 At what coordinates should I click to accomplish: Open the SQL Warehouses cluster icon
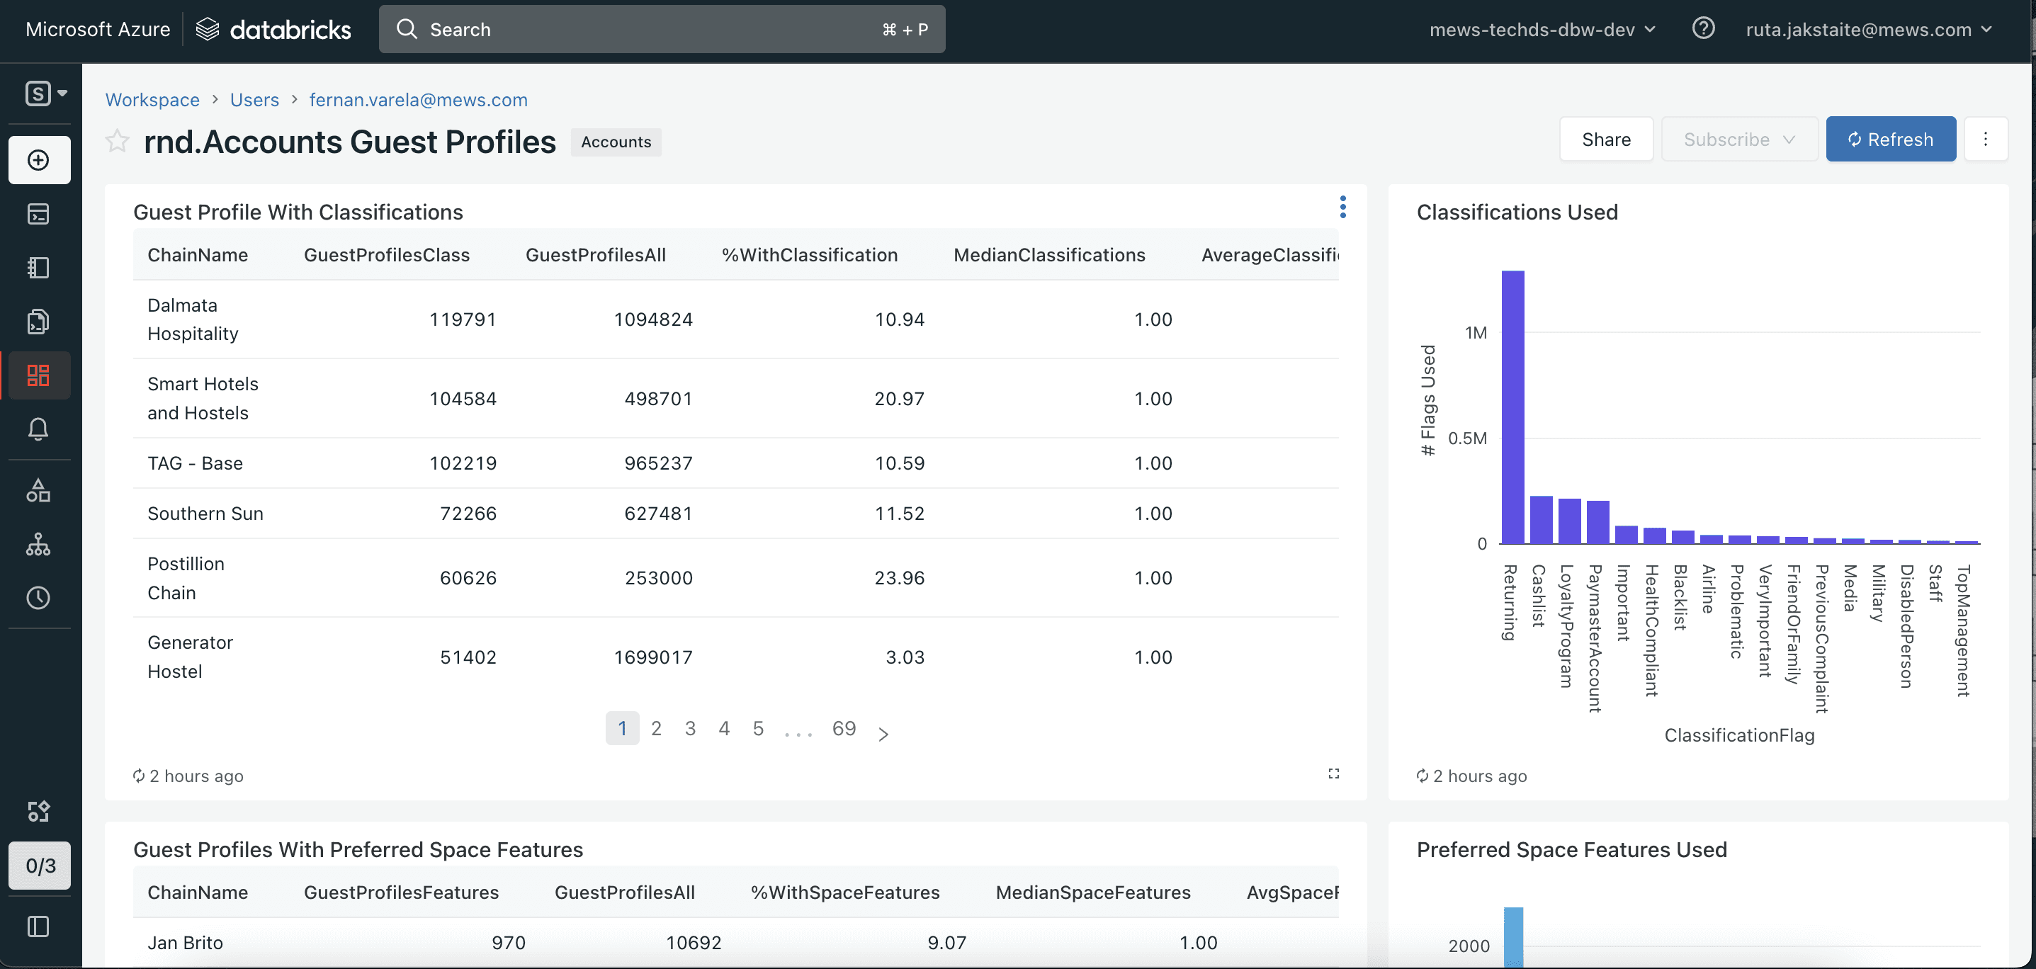pos(39,544)
